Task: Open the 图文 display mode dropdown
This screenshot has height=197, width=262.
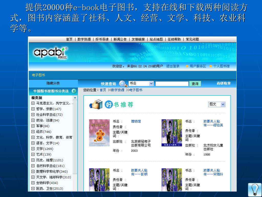Action: [217, 104]
